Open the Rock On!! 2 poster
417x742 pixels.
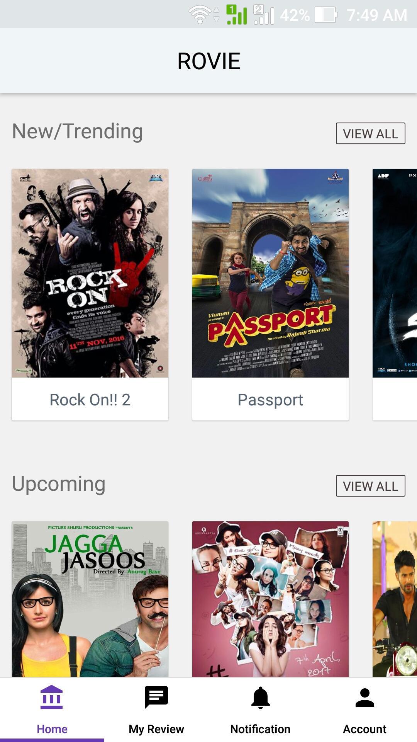(90, 273)
